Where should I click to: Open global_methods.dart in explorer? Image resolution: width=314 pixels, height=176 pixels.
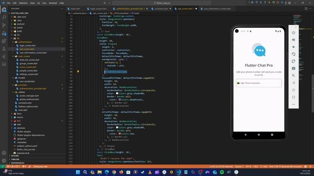(29, 99)
